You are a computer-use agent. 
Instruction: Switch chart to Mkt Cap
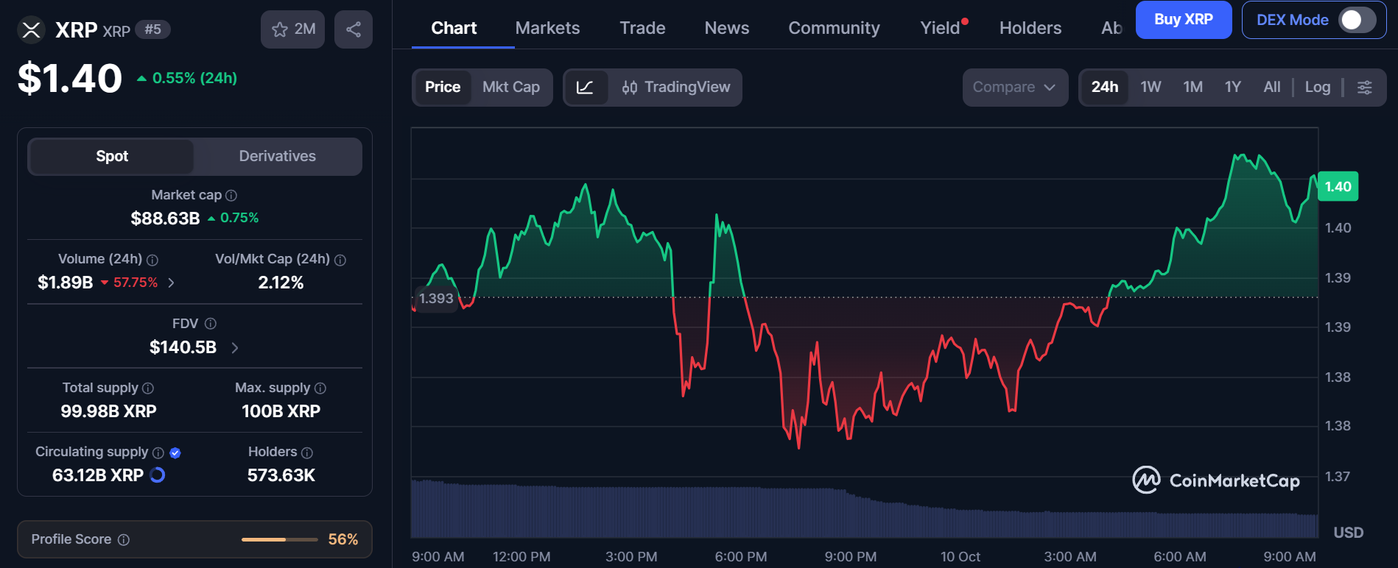511,88
